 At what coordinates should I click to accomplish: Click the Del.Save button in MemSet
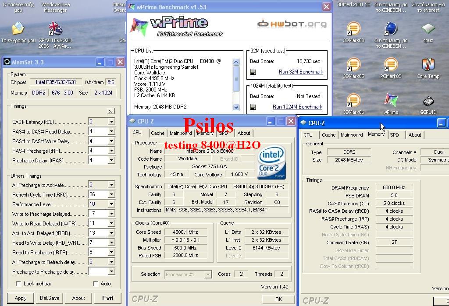50,298
